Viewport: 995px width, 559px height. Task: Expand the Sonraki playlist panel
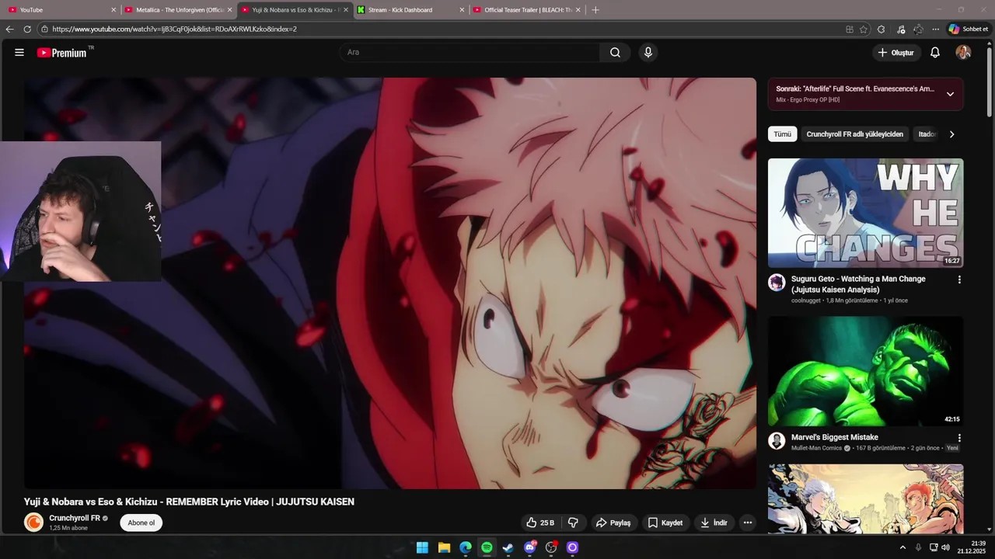coord(950,94)
